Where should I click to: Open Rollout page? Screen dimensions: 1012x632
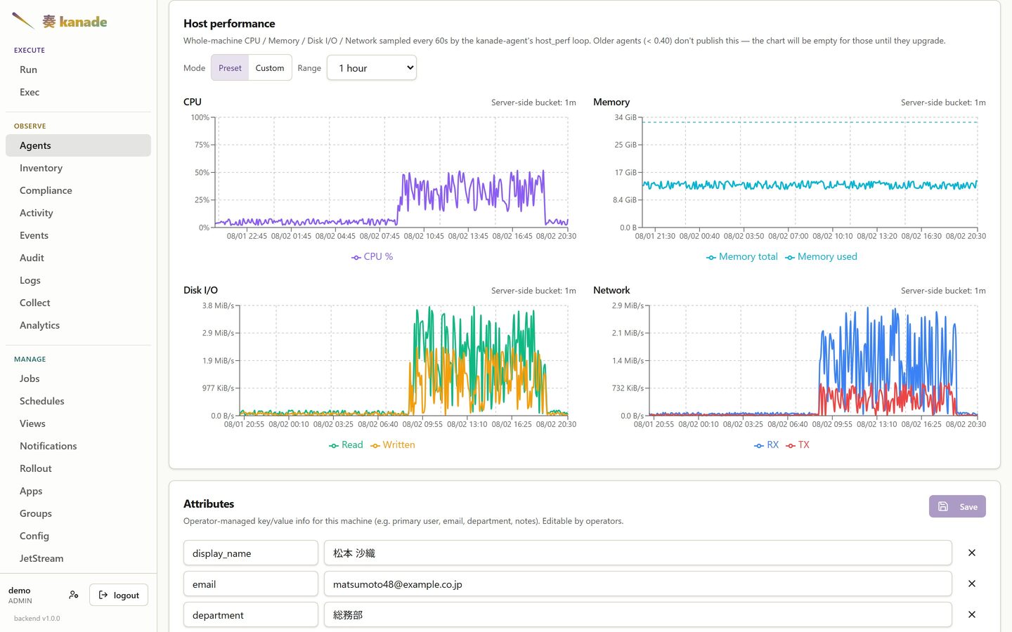click(78, 468)
